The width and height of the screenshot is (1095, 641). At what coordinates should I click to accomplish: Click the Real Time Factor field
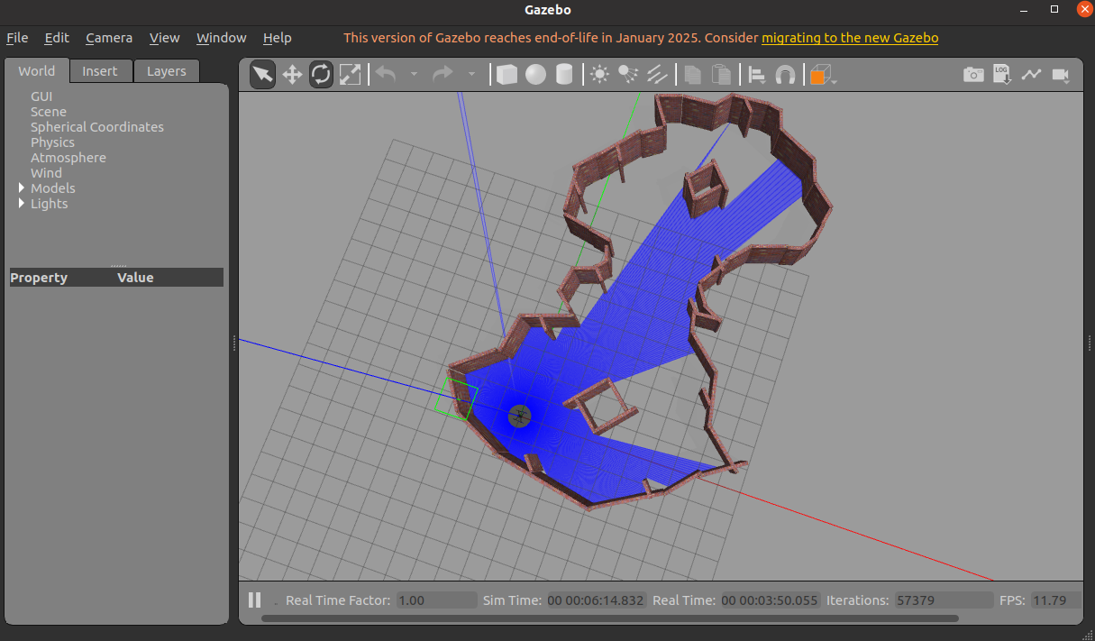click(436, 600)
